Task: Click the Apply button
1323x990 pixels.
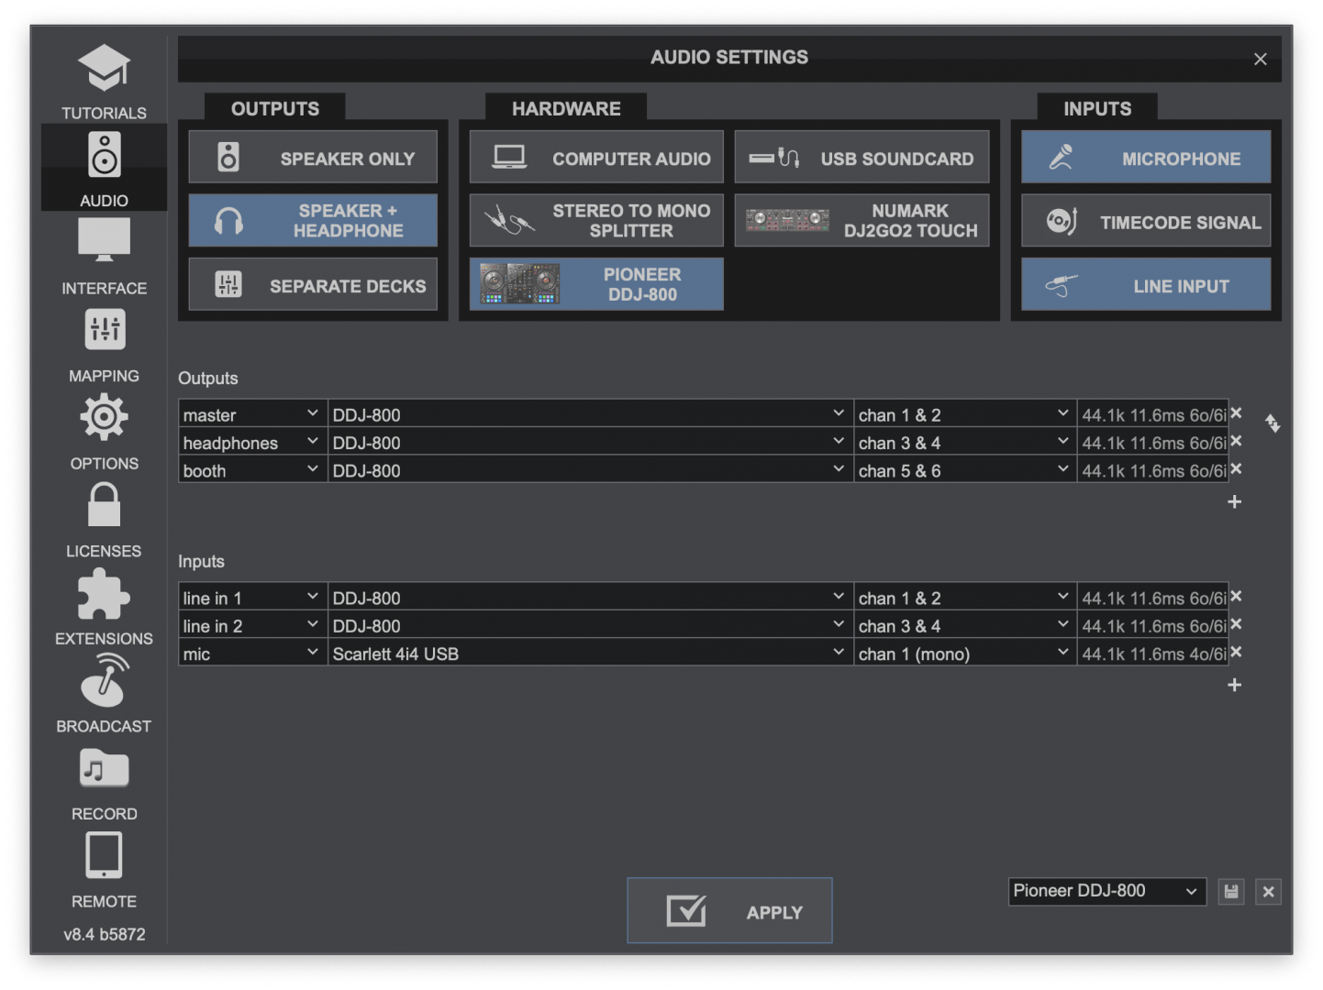Action: click(x=729, y=910)
